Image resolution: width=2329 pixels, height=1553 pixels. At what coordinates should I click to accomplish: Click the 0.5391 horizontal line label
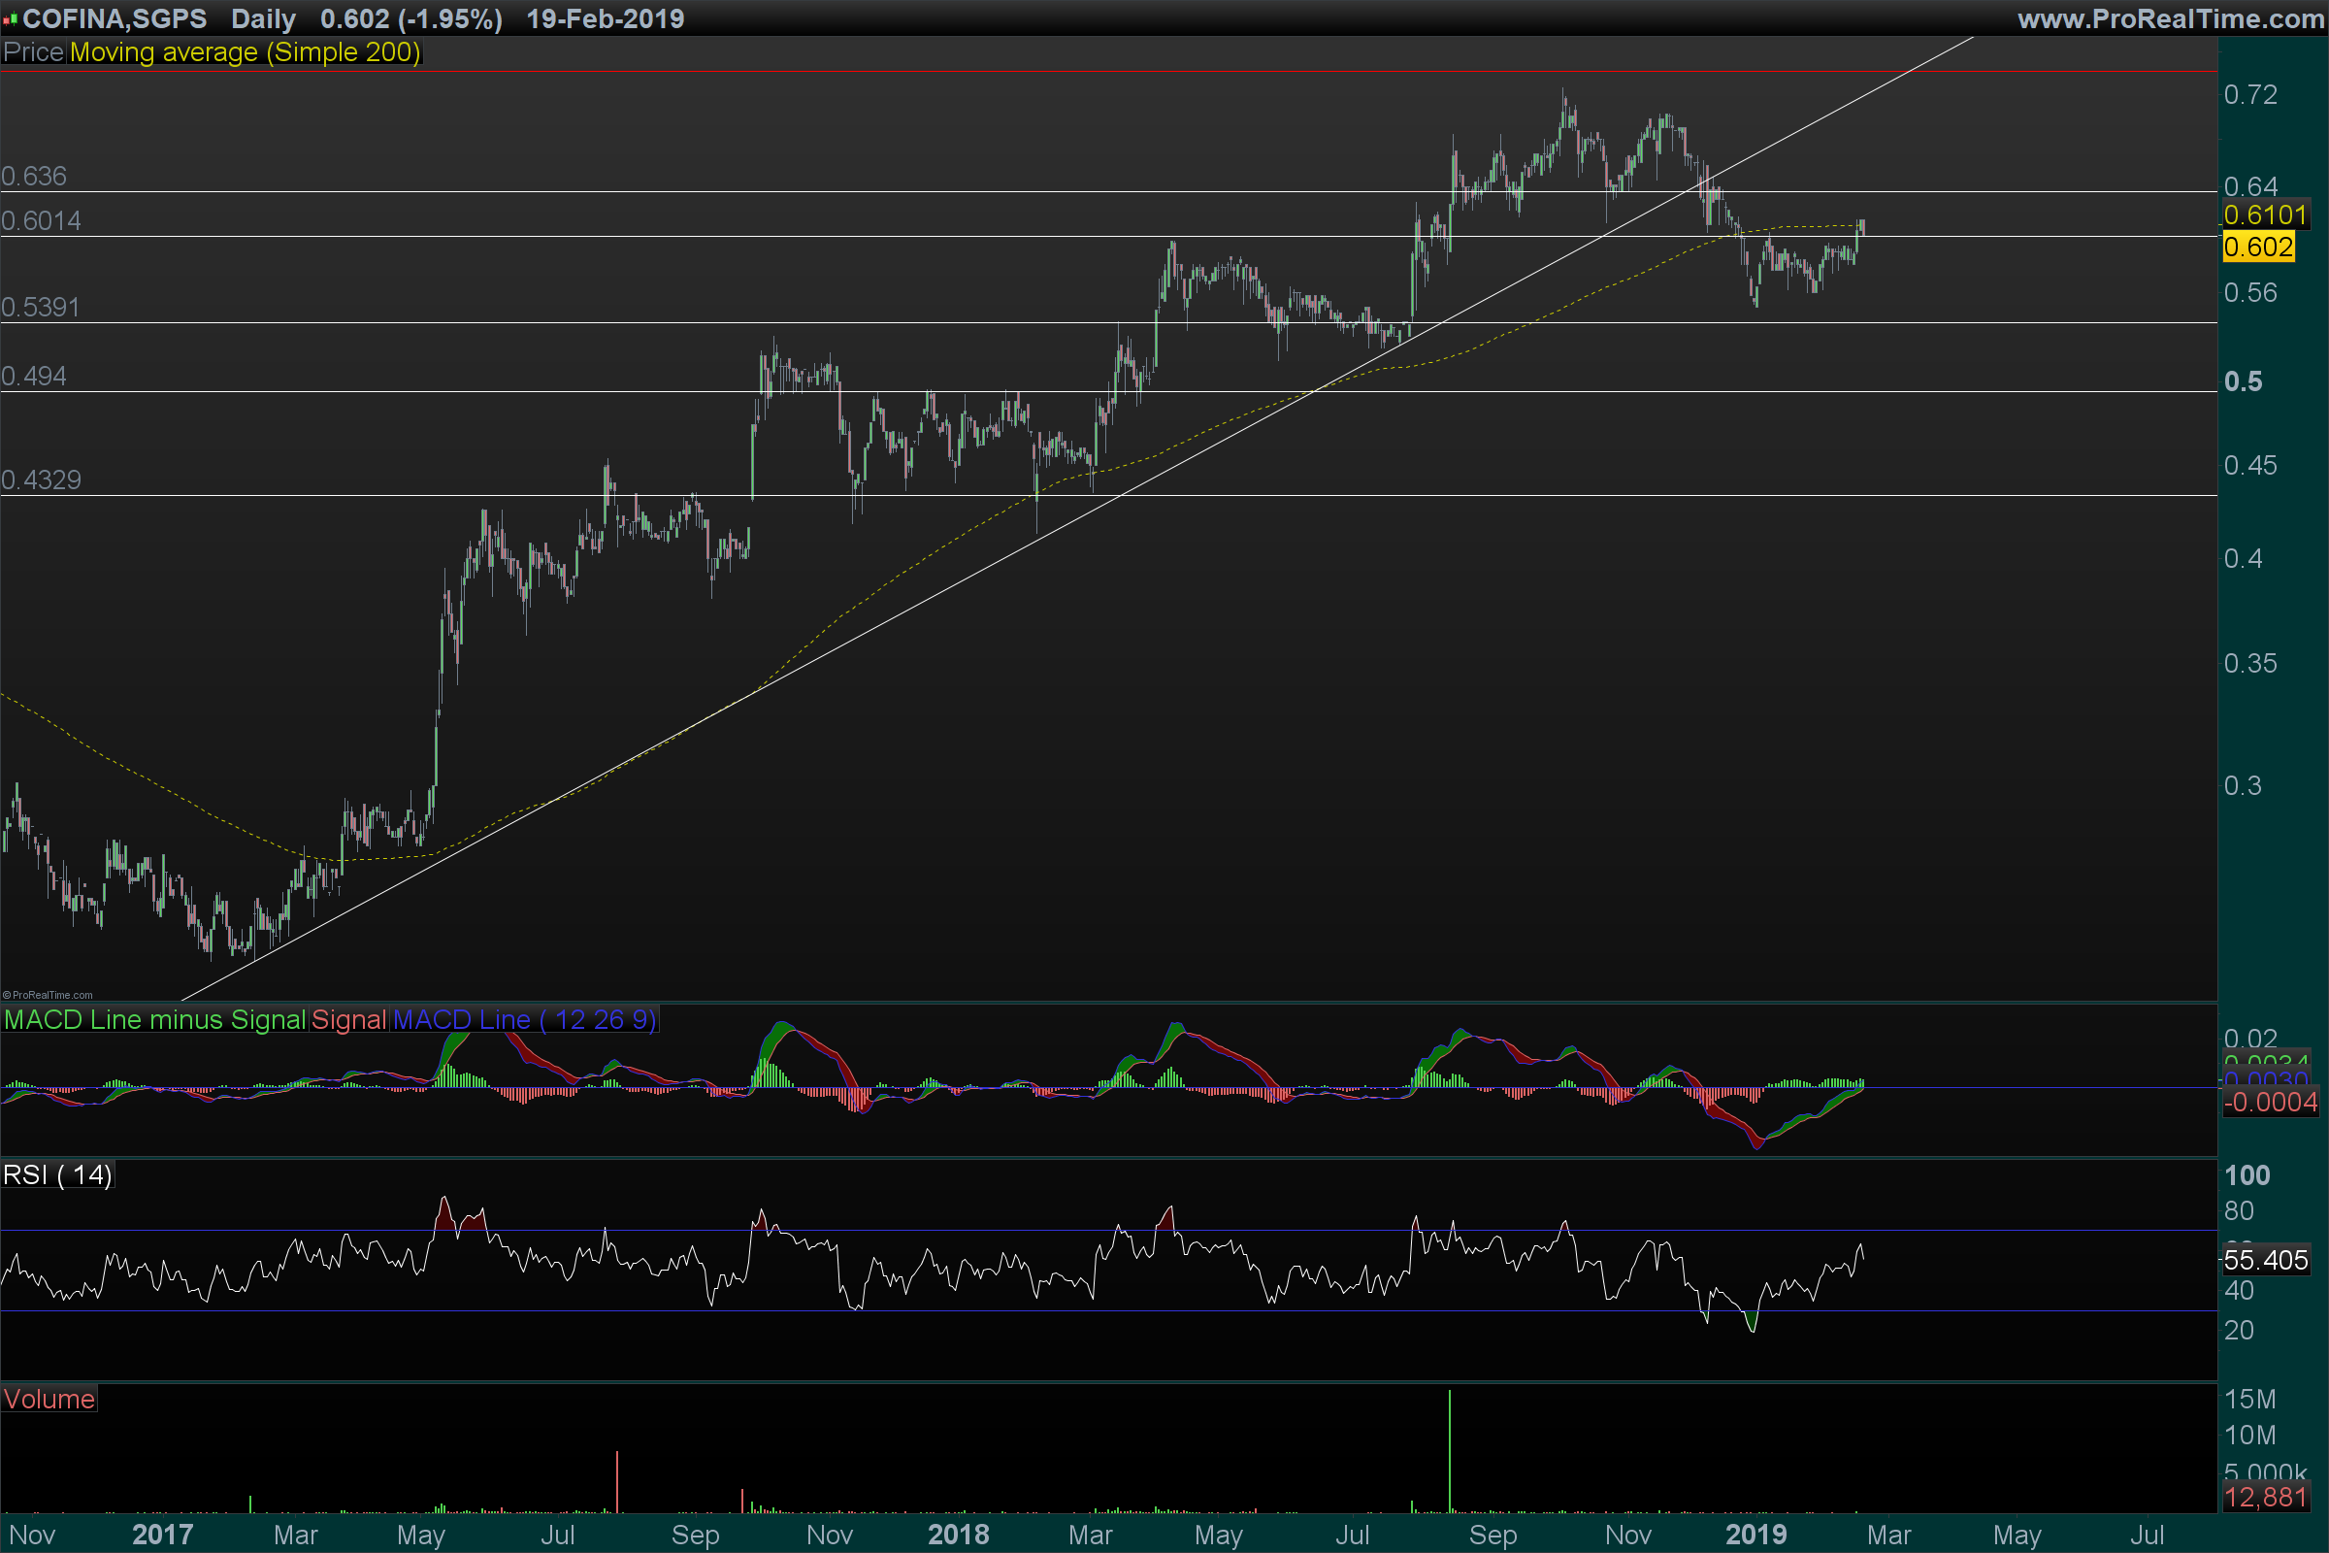click(40, 307)
